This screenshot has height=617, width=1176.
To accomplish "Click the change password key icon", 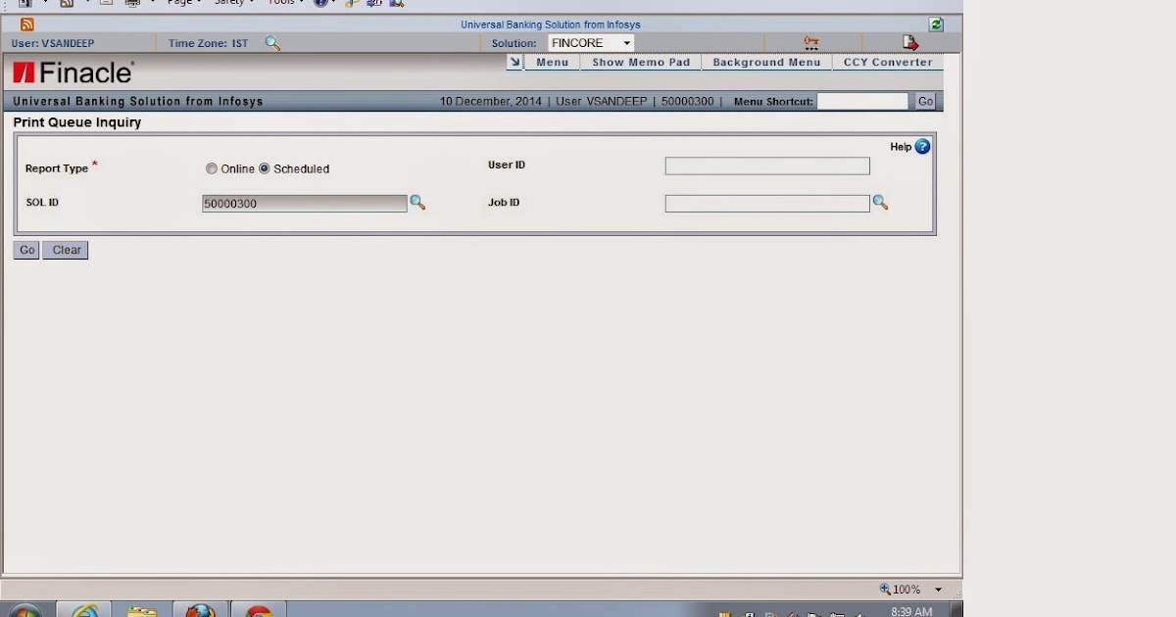I will click(x=810, y=42).
